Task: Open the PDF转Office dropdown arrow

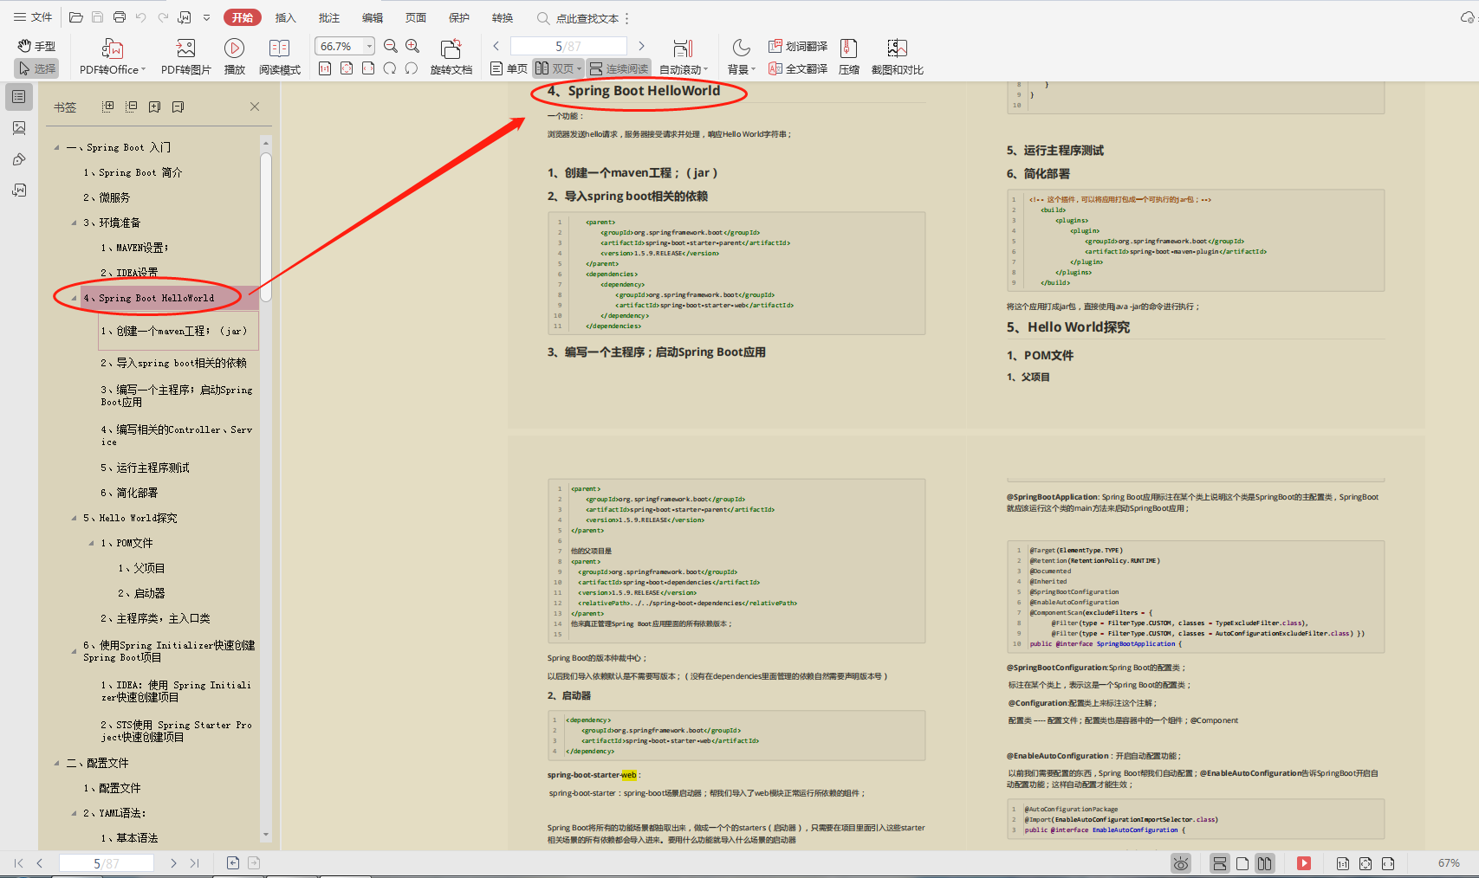Action: [143, 69]
